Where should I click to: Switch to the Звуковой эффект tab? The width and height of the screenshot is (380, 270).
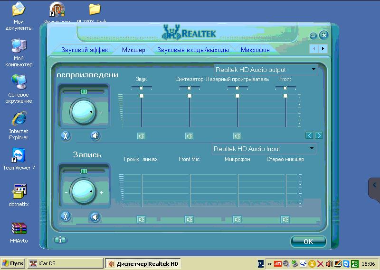[x=85, y=50]
